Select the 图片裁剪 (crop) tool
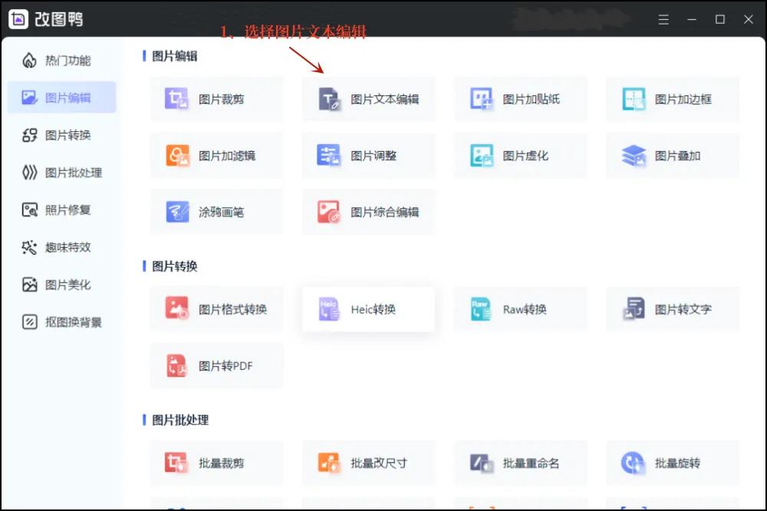 (x=216, y=98)
